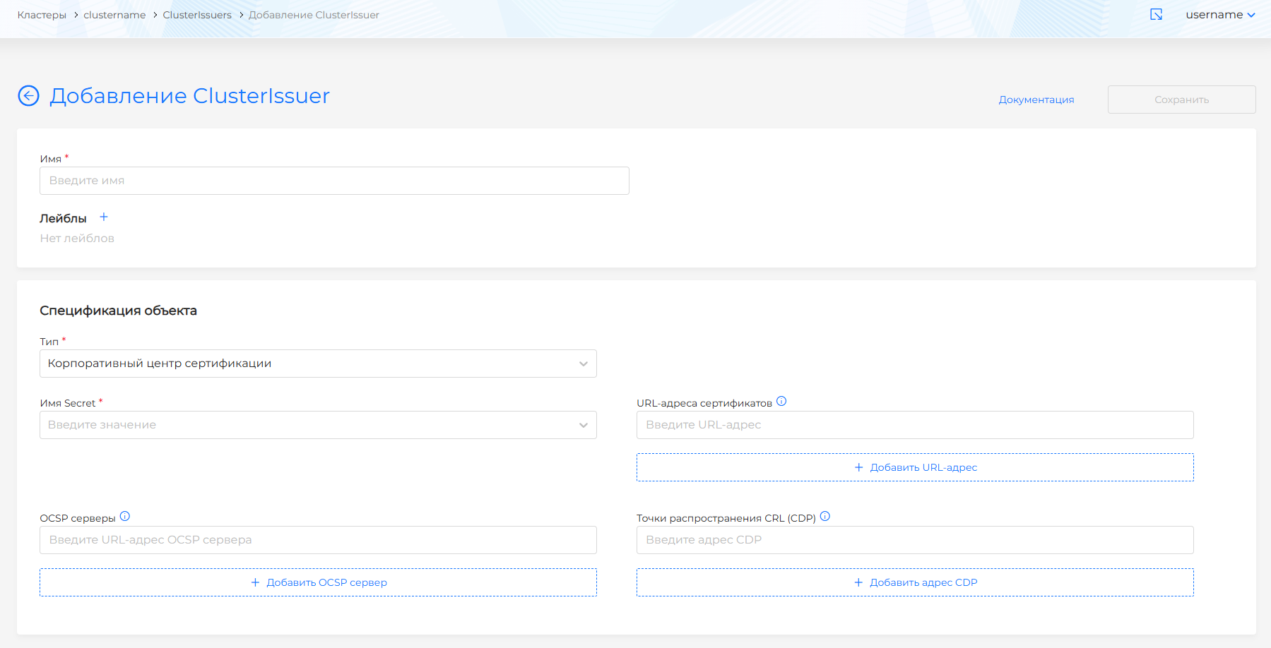1271x648 pixels.
Task: Go to Кластеры in breadcrumb
Action: [x=42, y=15]
